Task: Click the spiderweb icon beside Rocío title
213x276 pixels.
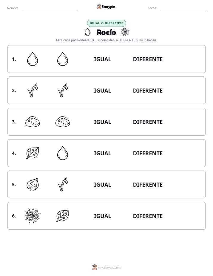Action: (x=125, y=32)
